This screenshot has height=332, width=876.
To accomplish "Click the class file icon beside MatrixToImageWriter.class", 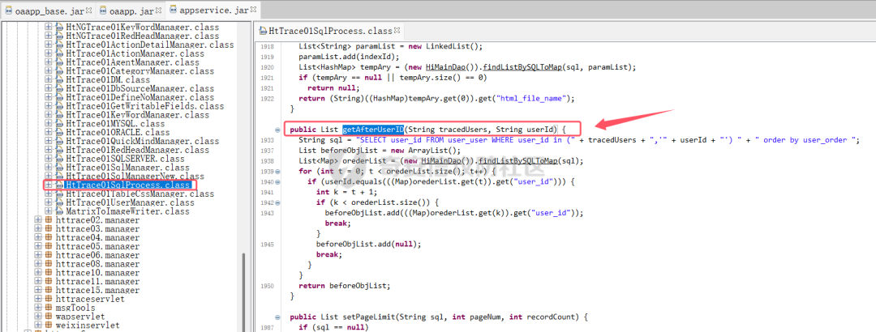I will click(x=60, y=211).
